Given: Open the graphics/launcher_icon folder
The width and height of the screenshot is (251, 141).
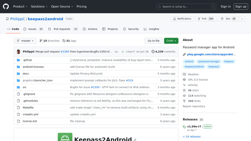Looking at the screenshot, I should click(x=38, y=80).
